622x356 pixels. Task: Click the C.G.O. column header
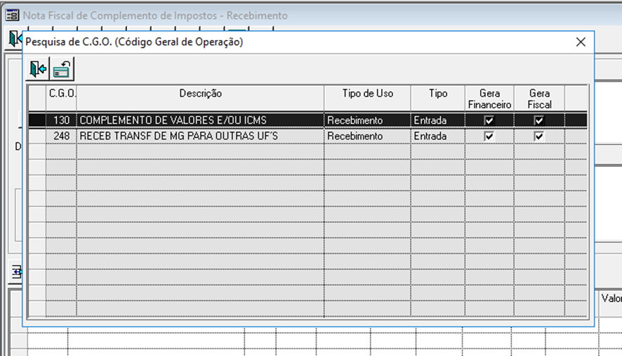click(x=62, y=99)
